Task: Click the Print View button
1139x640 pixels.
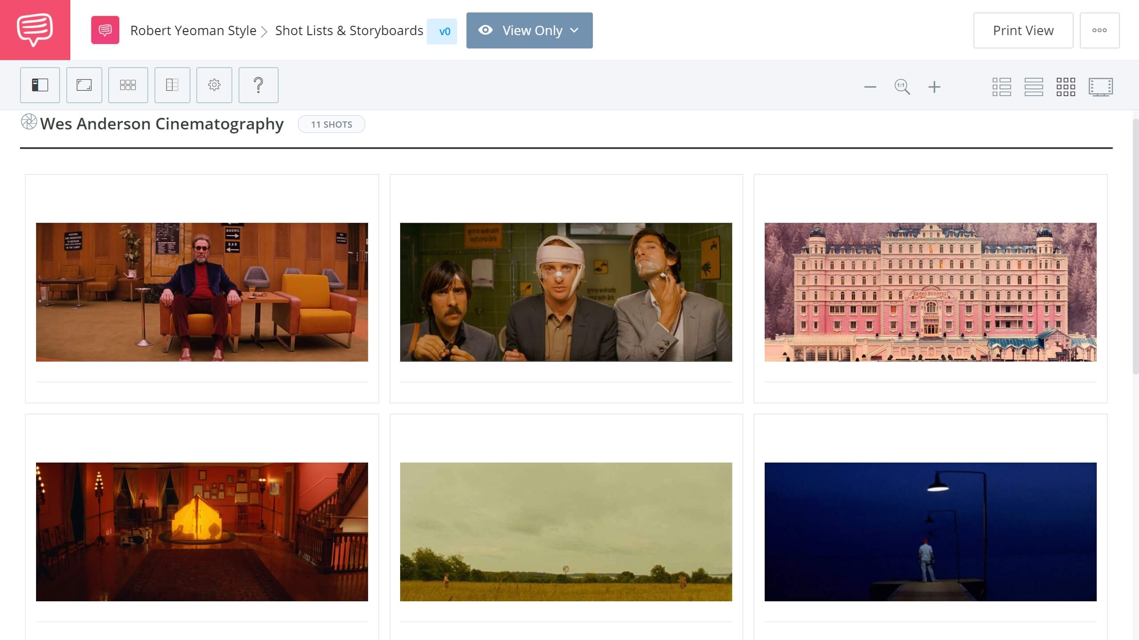Action: coord(1023,30)
